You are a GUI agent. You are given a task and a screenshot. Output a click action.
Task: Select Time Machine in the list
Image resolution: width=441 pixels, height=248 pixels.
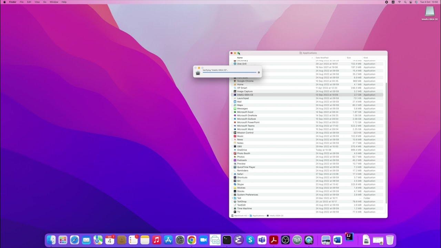click(307, 208)
